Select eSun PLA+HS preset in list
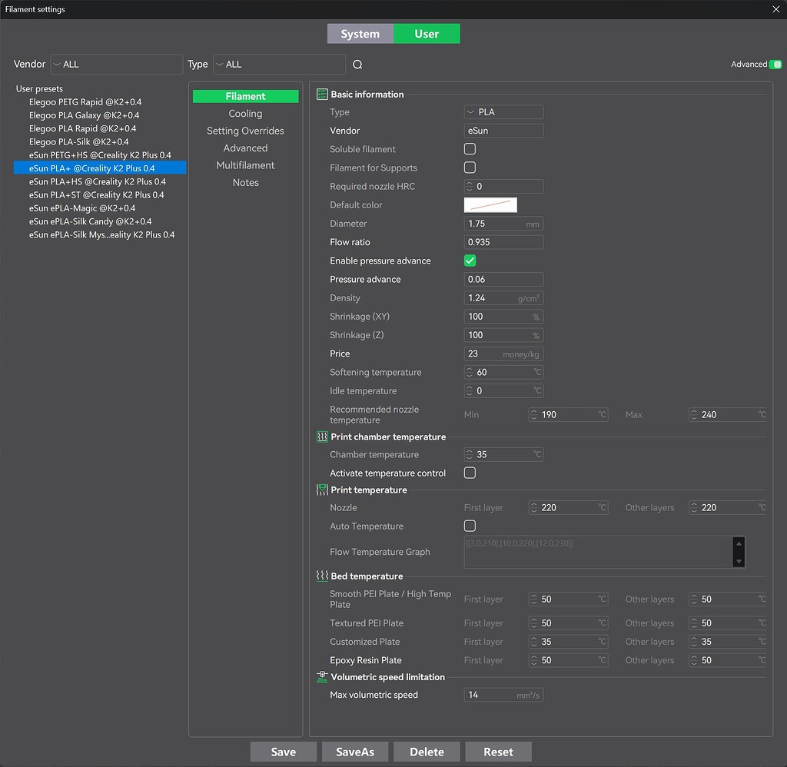This screenshot has width=787, height=767. [x=97, y=181]
